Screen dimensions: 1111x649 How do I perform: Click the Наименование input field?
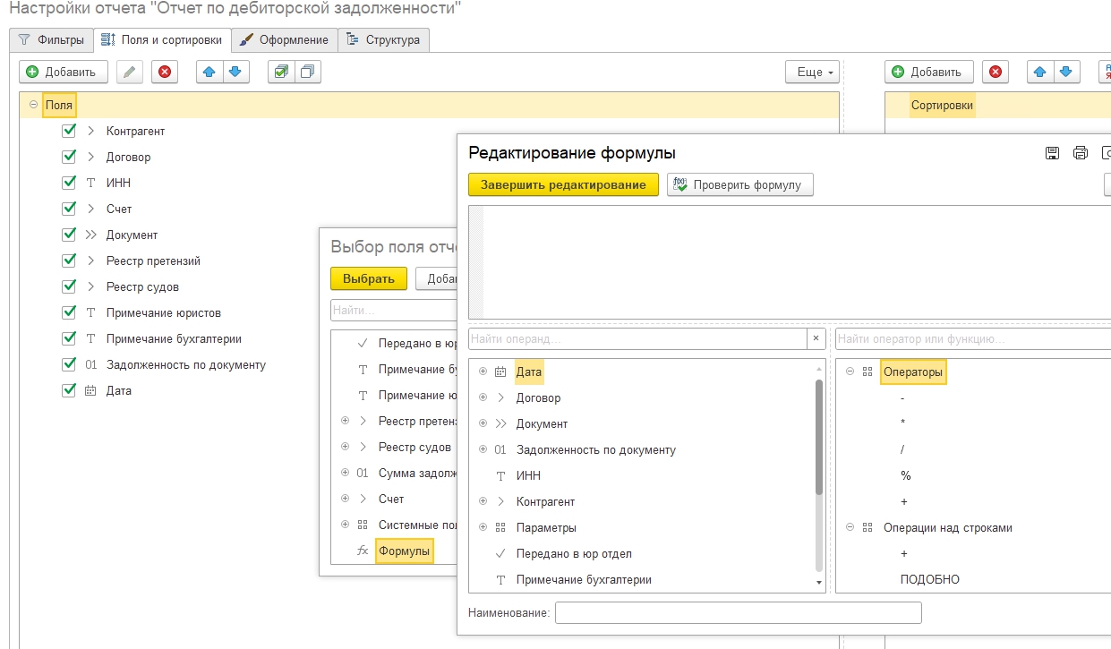(x=738, y=612)
